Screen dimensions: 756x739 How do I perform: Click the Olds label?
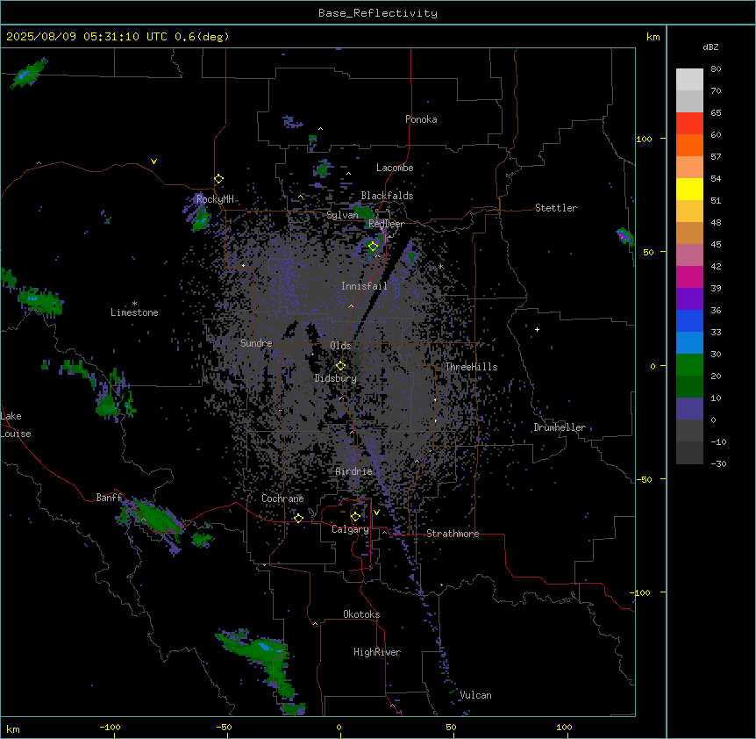340,346
